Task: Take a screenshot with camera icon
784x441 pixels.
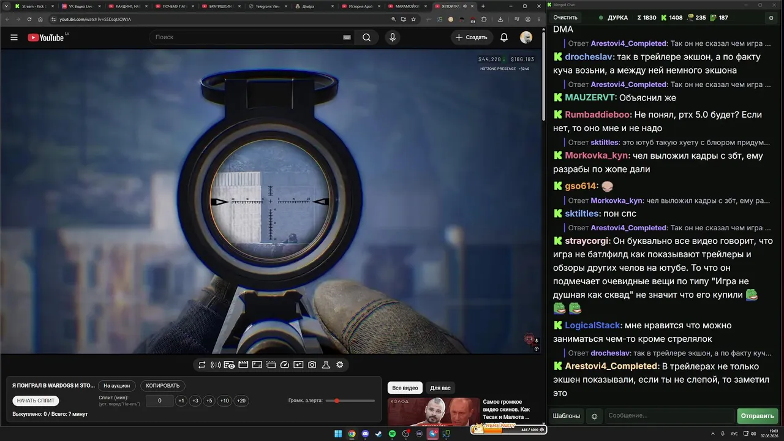Action: click(312, 364)
